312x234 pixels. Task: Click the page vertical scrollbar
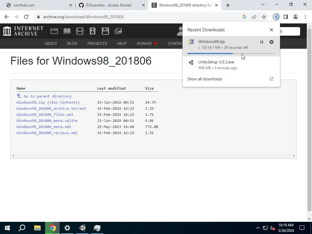coord(310,119)
